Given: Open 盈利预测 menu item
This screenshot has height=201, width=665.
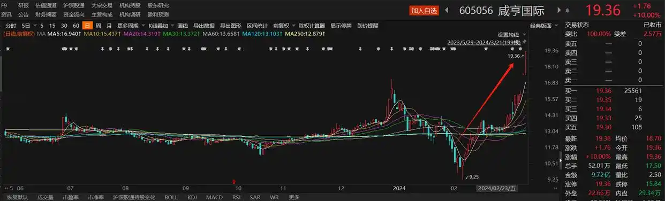Looking at the screenshot, I should (158, 14).
